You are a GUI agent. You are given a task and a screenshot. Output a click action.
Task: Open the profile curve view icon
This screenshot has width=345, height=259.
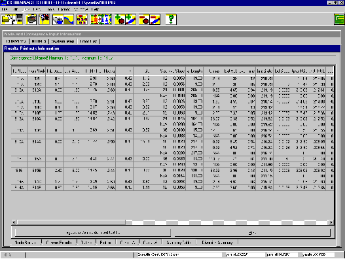(x=69, y=20)
